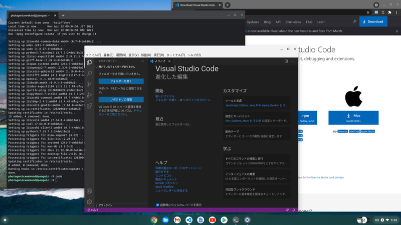The image size is (401, 225).
Task: Click the 新しいファイル link
Action: click(165, 96)
